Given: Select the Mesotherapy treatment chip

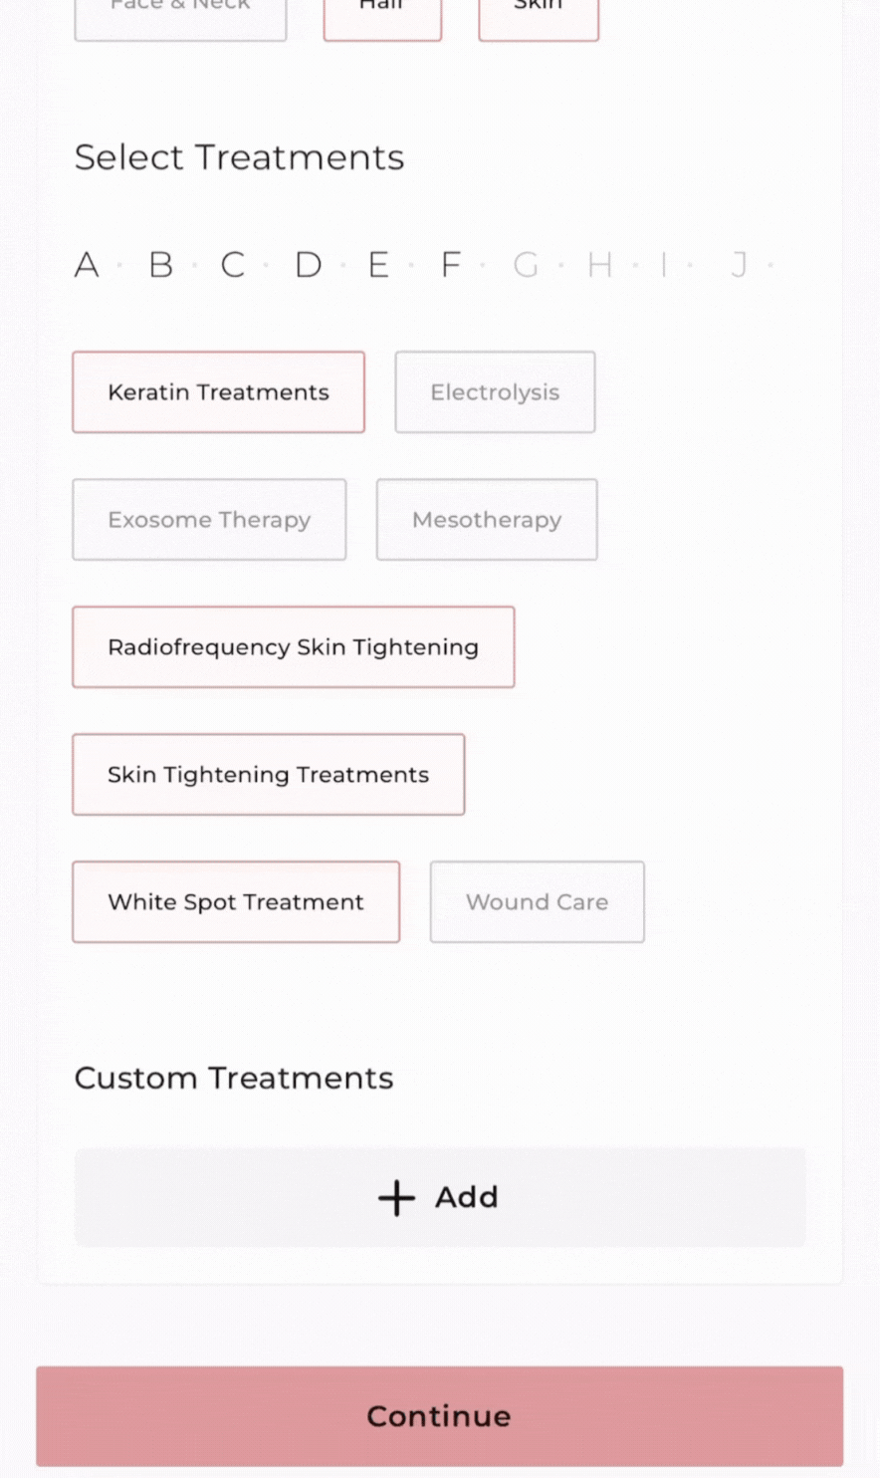Looking at the screenshot, I should pyautogui.click(x=487, y=520).
